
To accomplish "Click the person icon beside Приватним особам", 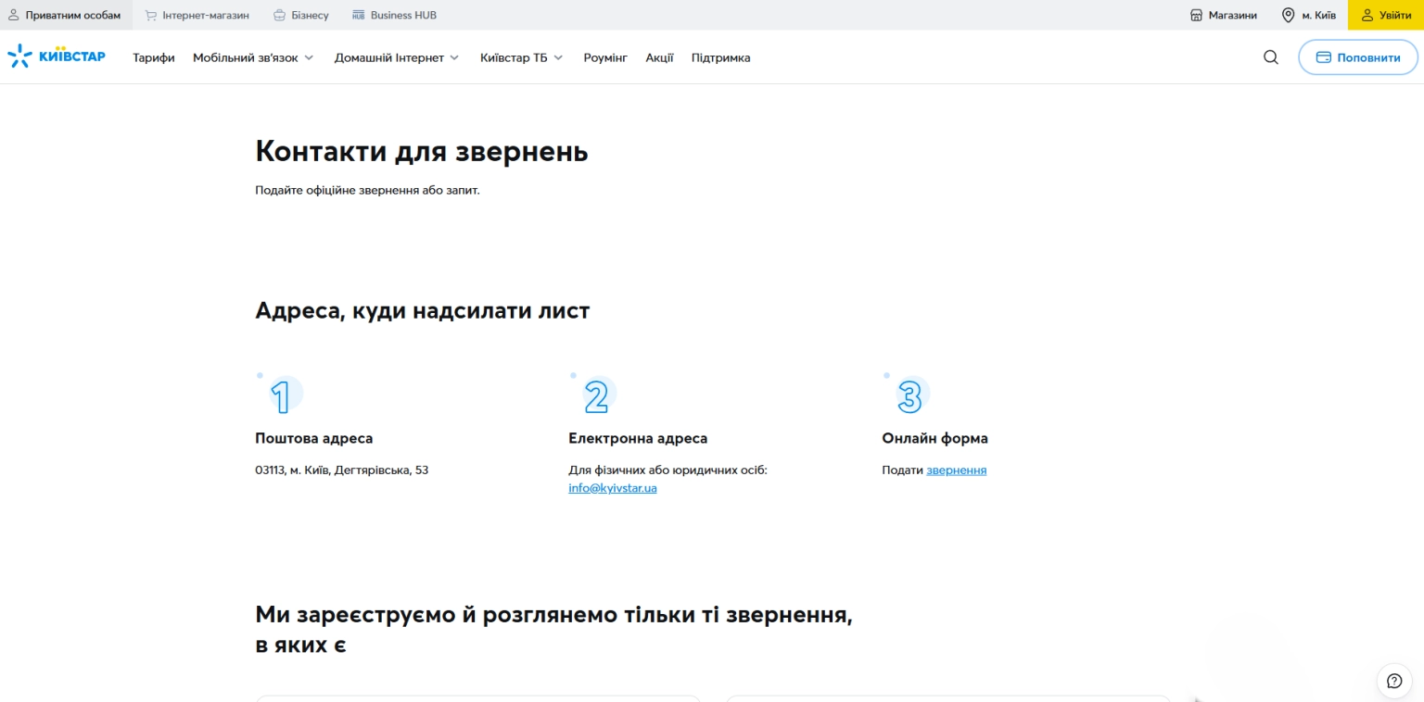I will 14,15.
